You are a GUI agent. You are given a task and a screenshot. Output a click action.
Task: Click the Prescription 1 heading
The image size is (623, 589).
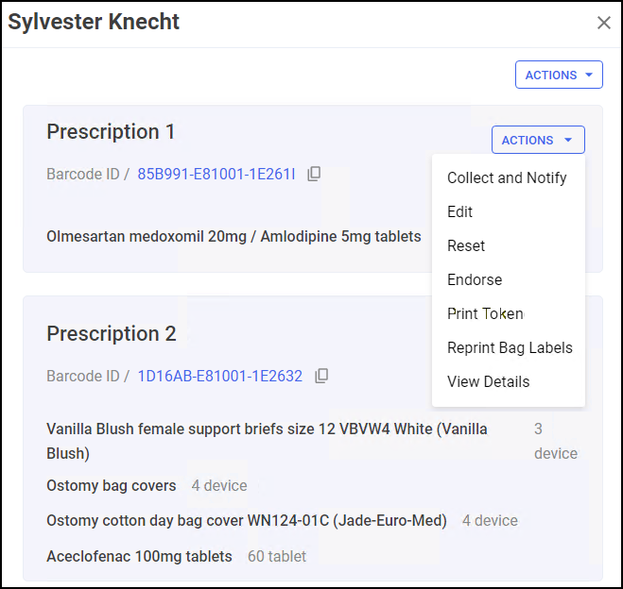coord(111,131)
